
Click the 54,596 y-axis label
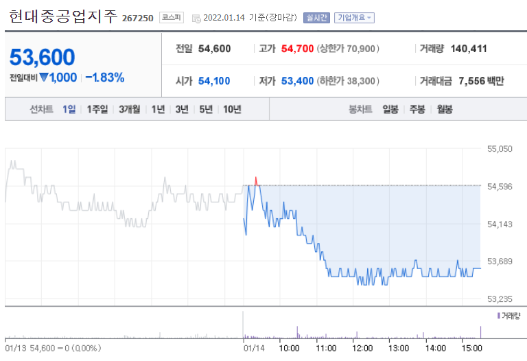(500, 187)
